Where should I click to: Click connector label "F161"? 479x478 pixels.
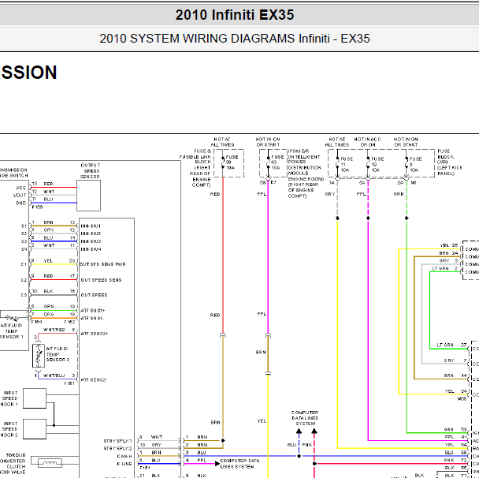(x=69, y=383)
